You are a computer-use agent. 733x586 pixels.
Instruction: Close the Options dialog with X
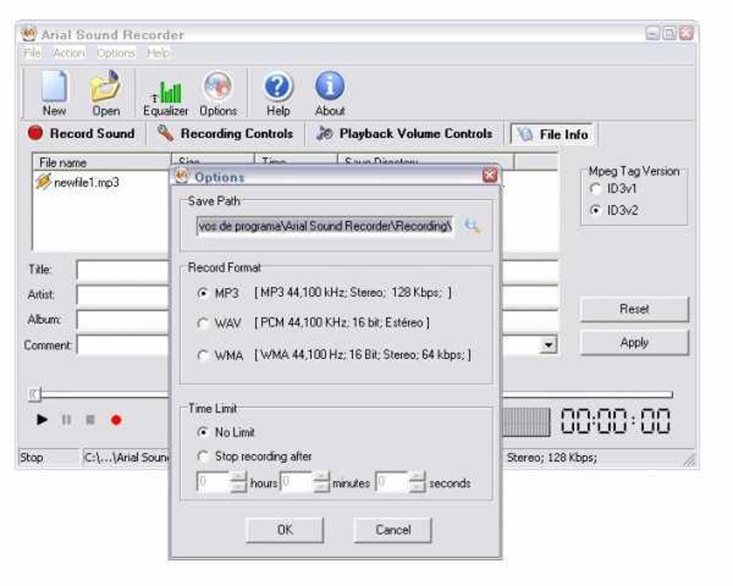[x=489, y=176]
